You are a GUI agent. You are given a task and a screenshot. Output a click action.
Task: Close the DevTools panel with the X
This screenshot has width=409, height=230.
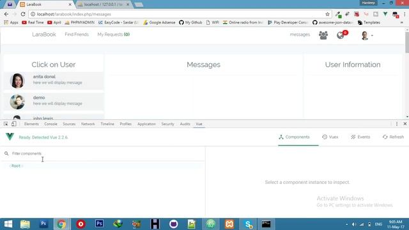coord(405,124)
